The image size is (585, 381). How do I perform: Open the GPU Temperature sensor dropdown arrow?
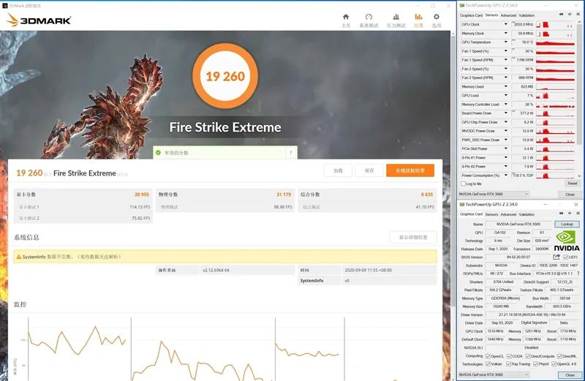506,42
